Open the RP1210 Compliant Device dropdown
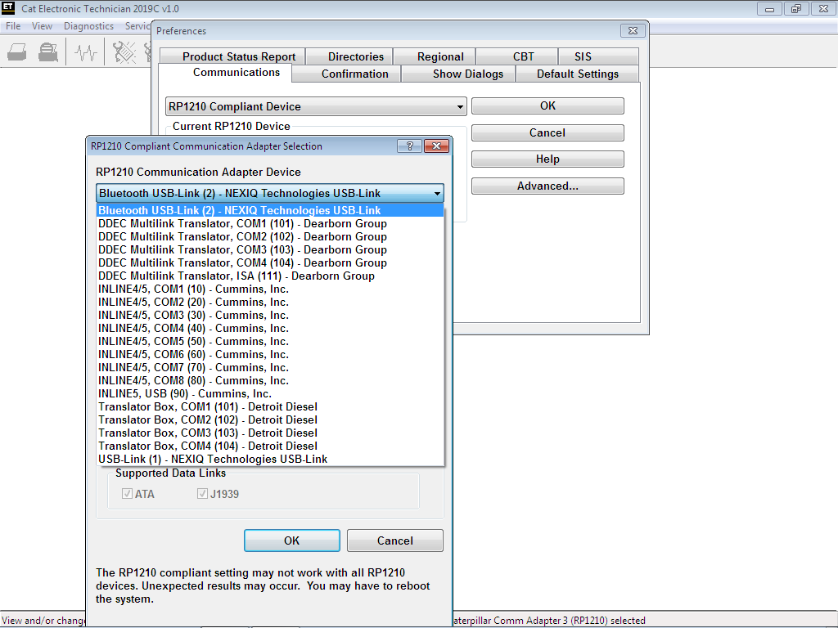The width and height of the screenshot is (838, 628). [460, 106]
